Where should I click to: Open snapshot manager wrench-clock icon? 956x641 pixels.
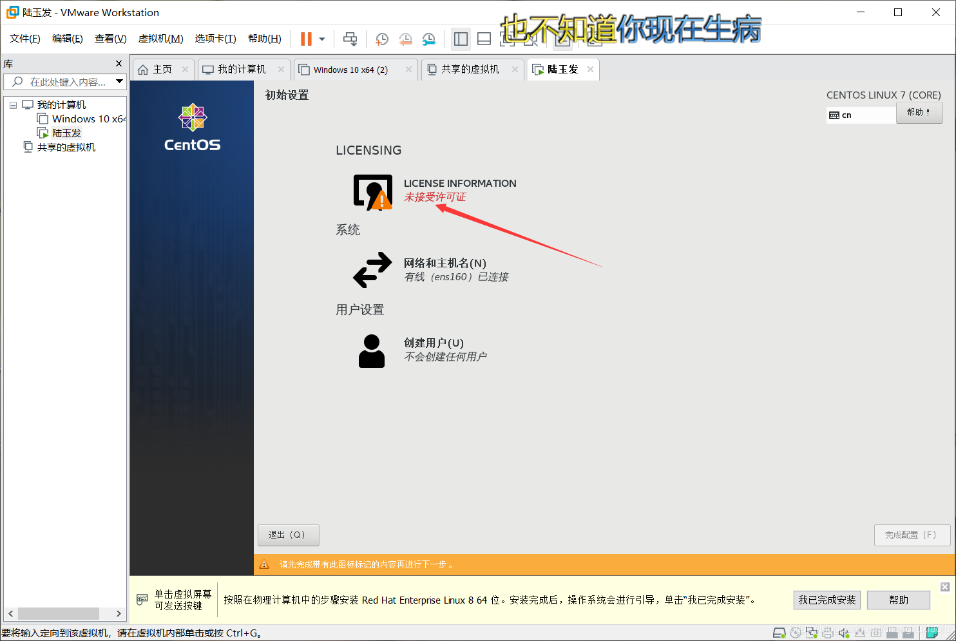coord(428,39)
